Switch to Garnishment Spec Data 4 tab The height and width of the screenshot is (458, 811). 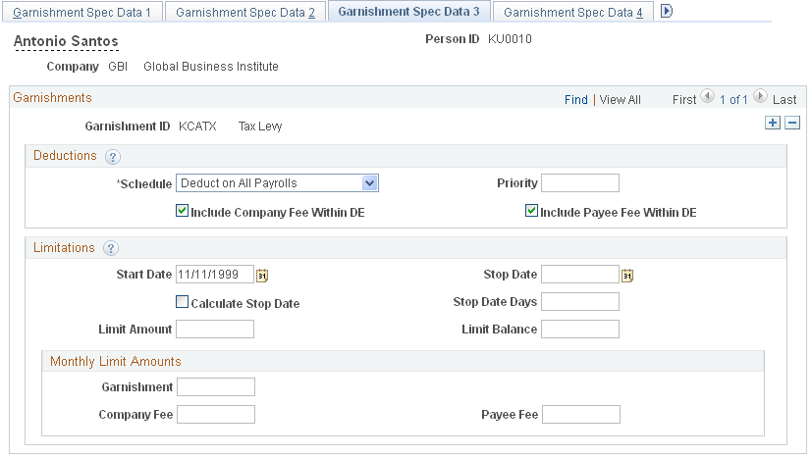click(x=573, y=13)
